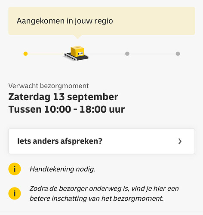Click the last grey progress dot
Image resolution: width=203 pixels, height=215 pixels.
pyautogui.click(x=178, y=54)
